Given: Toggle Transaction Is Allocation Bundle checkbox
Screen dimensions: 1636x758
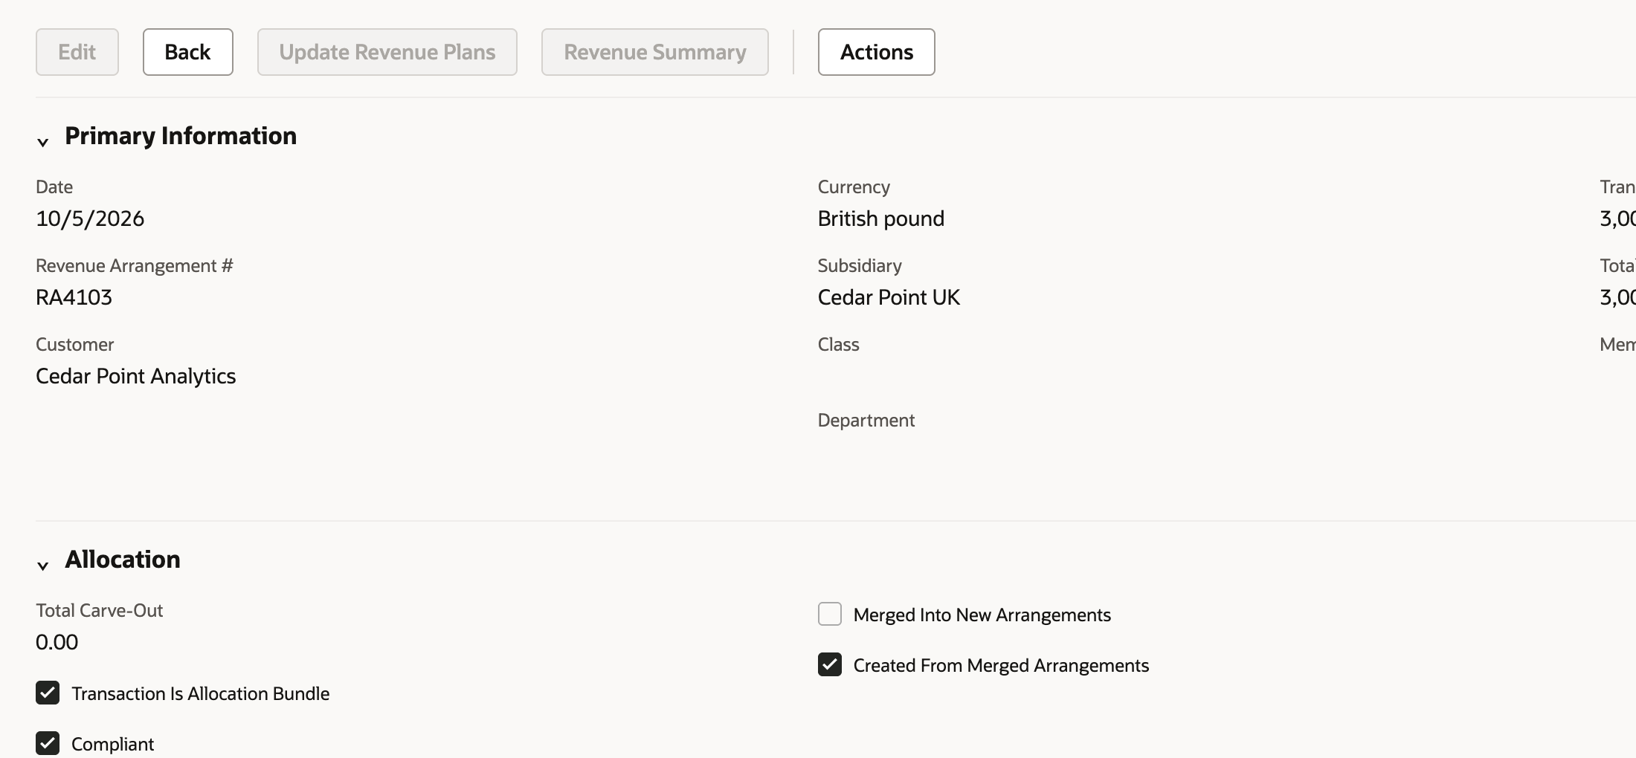Looking at the screenshot, I should click(48, 693).
